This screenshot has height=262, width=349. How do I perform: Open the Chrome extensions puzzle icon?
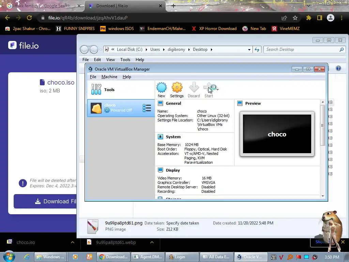tap(308, 18)
